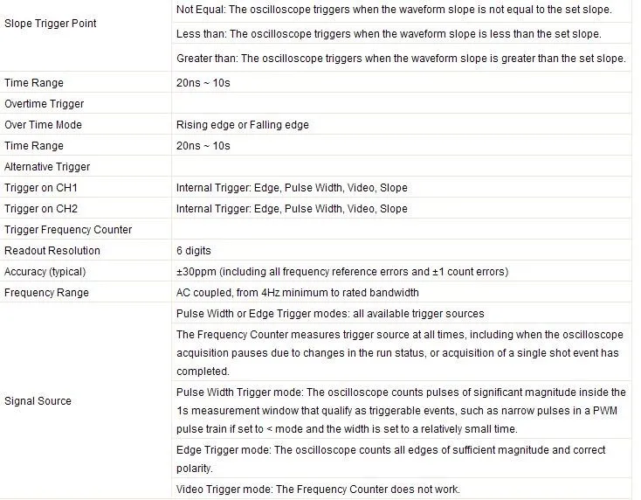This screenshot has height=500, width=641.
Task: Click the Over Time Mode label
Action: tap(43, 125)
